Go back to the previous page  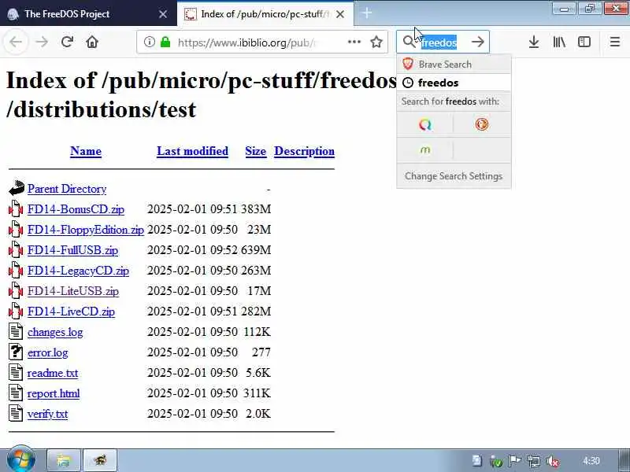pos(16,42)
